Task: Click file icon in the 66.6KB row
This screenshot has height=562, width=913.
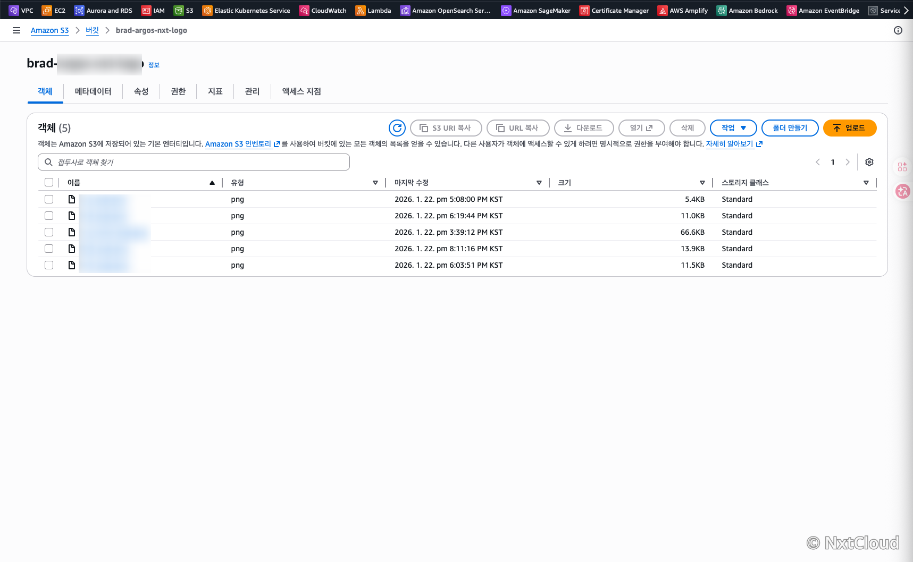Action: pyautogui.click(x=72, y=232)
